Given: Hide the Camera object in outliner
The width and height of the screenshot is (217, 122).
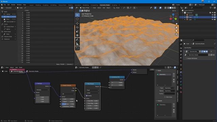Looking at the screenshot, I should [x=213, y=15].
